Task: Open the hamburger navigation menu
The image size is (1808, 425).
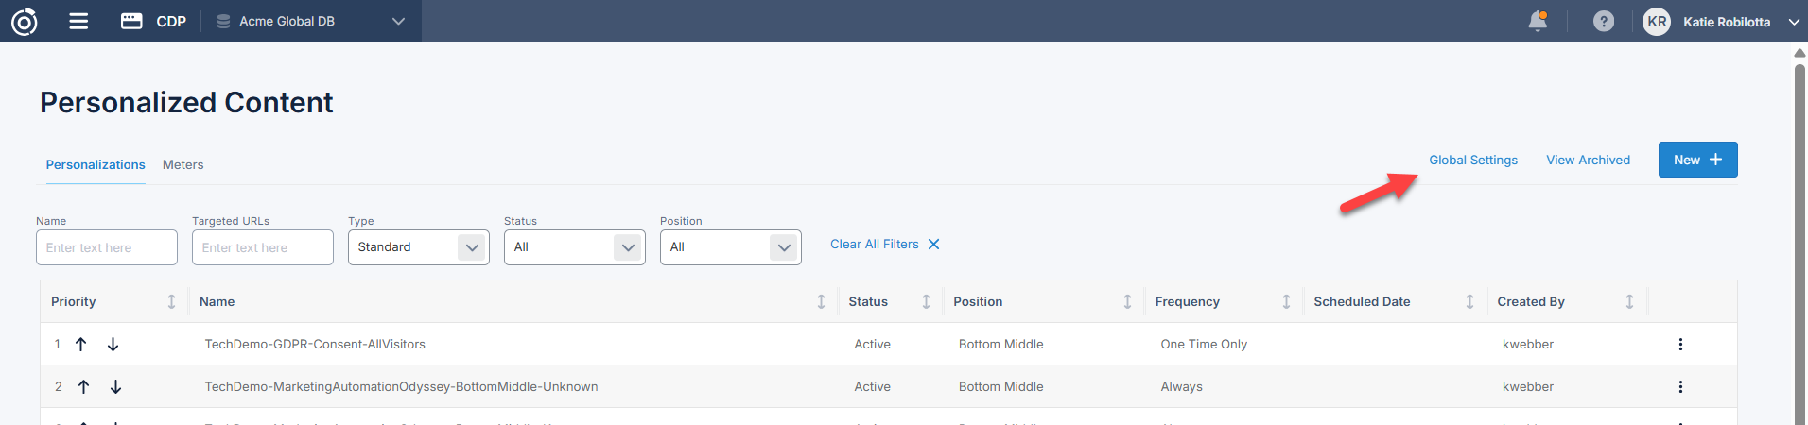Action: (78, 21)
